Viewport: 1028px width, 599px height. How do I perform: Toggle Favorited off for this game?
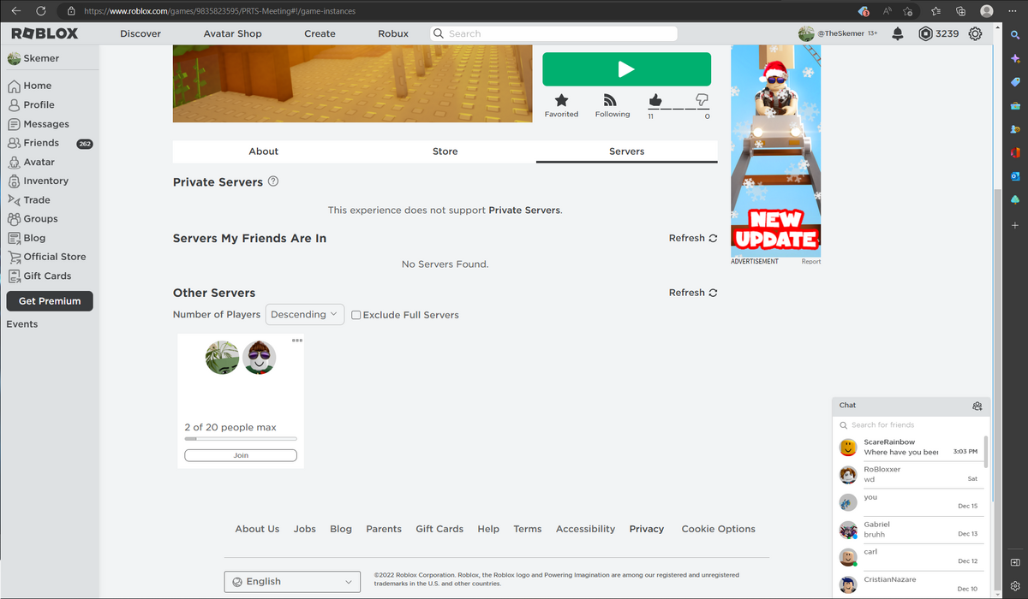click(561, 102)
